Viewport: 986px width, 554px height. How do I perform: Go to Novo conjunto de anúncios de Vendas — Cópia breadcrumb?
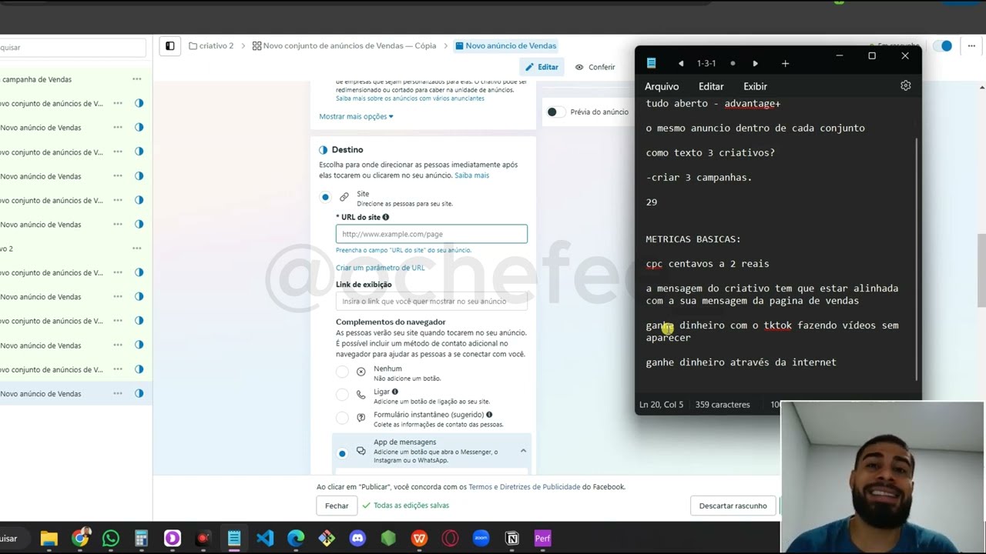pos(344,46)
